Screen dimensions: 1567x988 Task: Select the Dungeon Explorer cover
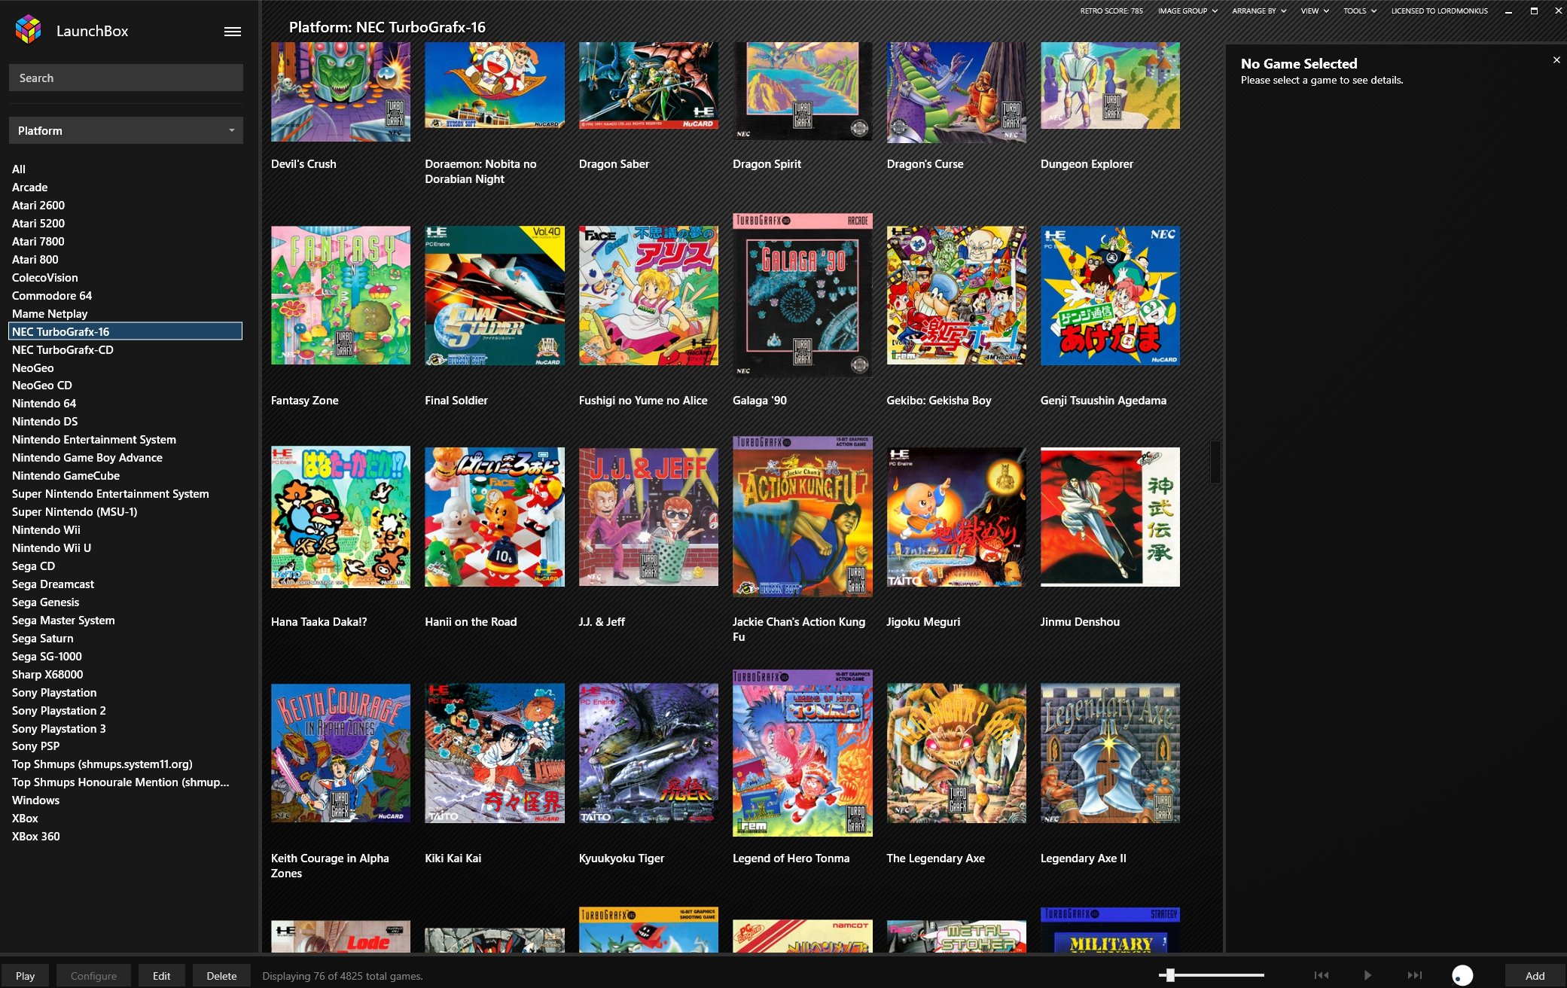click(x=1110, y=85)
